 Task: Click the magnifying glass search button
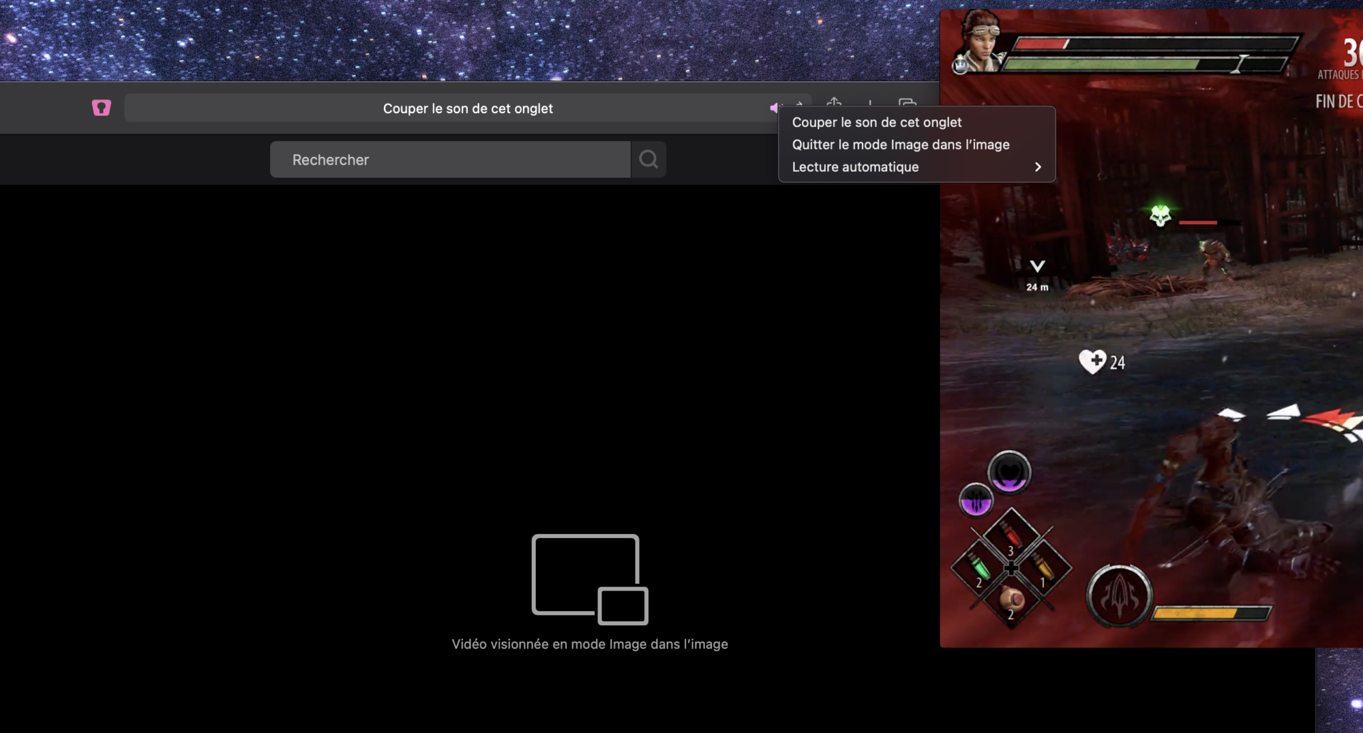(x=648, y=159)
